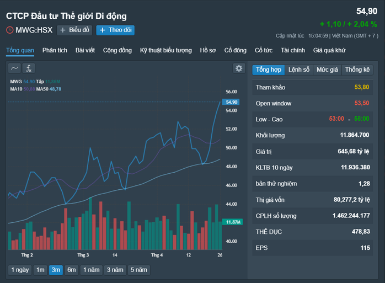Switch to the Phân tích tab
This screenshot has width=385, height=283.
pos(55,50)
